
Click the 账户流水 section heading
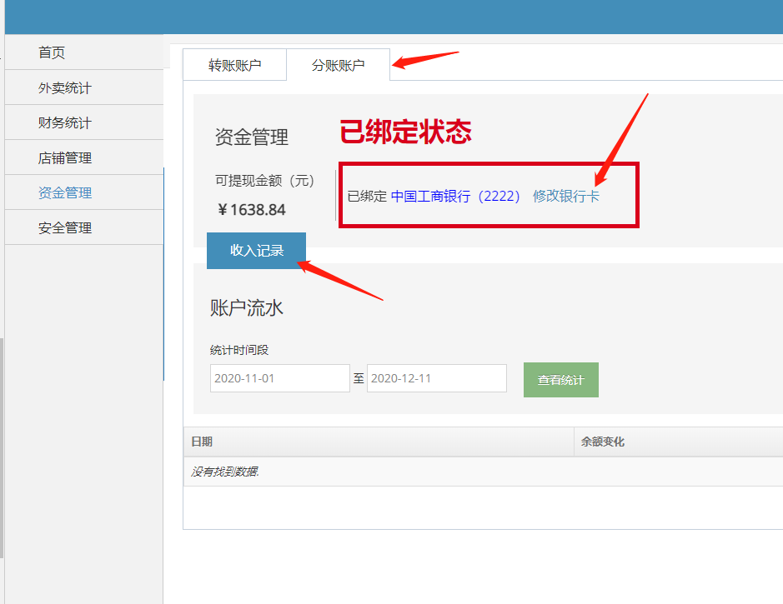tap(247, 308)
